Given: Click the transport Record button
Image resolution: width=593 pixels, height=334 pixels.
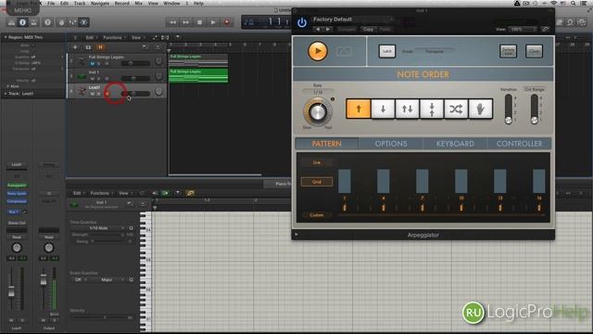Looking at the screenshot, I should [227, 22].
